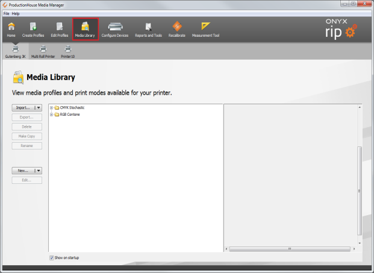Click the vertical scrollbar thumb in details pane
This screenshot has width=374, height=273.
360,191
